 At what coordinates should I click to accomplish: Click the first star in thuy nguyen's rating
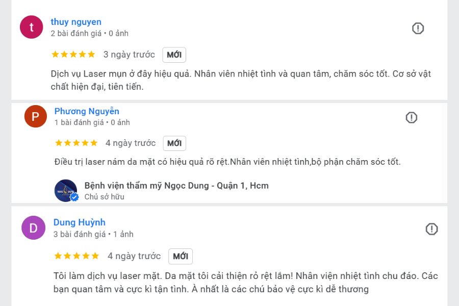[54, 54]
